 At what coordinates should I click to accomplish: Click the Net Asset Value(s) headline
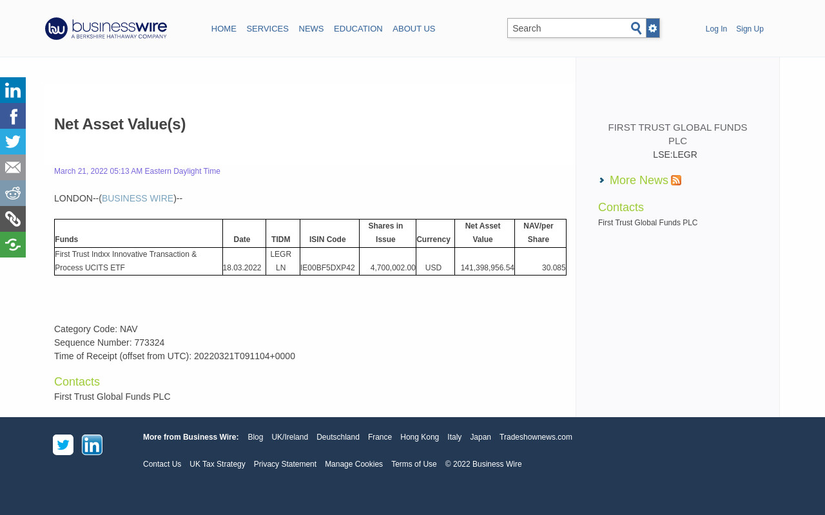coord(120,124)
